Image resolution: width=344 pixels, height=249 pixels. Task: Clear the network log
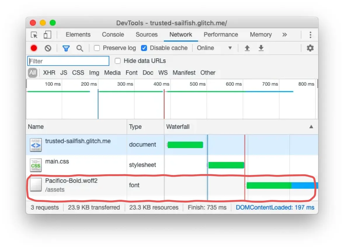(48, 48)
